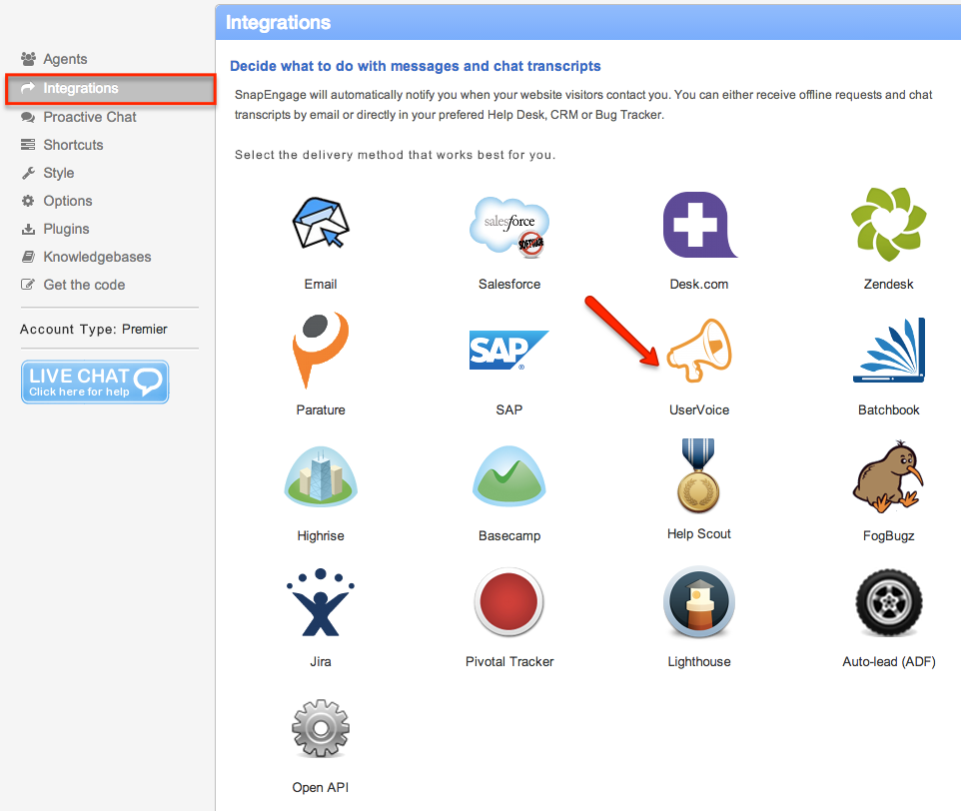The image size is (961, 811).
Task: Click the Shortcuts list icon in sidebar
Action: point(28,145)
